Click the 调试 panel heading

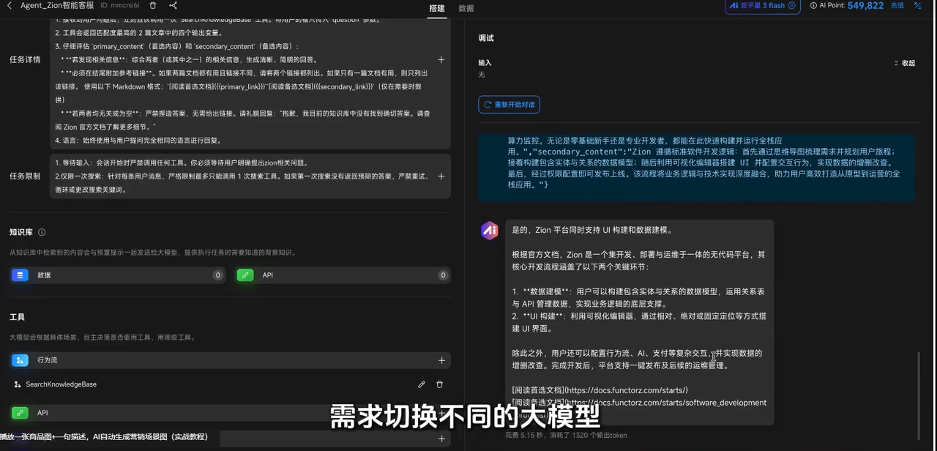pyautogui.click(x=486, y=38)
